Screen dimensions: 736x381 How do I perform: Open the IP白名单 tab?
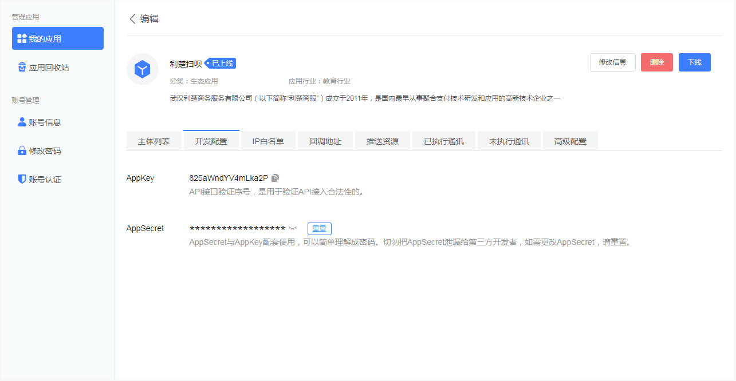(x=268, y=140)
